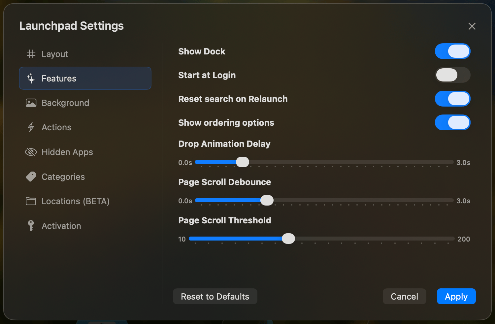Select the Activation key icon
This screenshot has height=324, width=495.
(31, 226)
